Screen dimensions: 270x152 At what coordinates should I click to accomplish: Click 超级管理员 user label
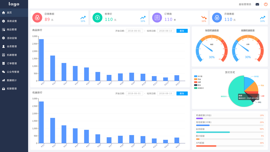(245, 4)
